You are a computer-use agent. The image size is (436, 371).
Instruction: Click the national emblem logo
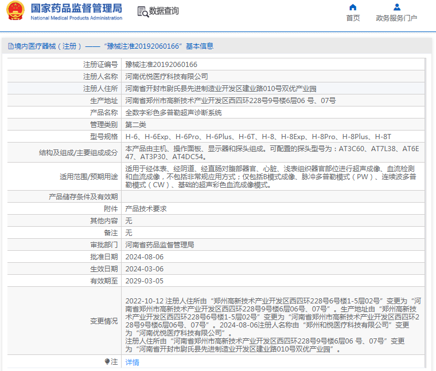click(15, 10)
